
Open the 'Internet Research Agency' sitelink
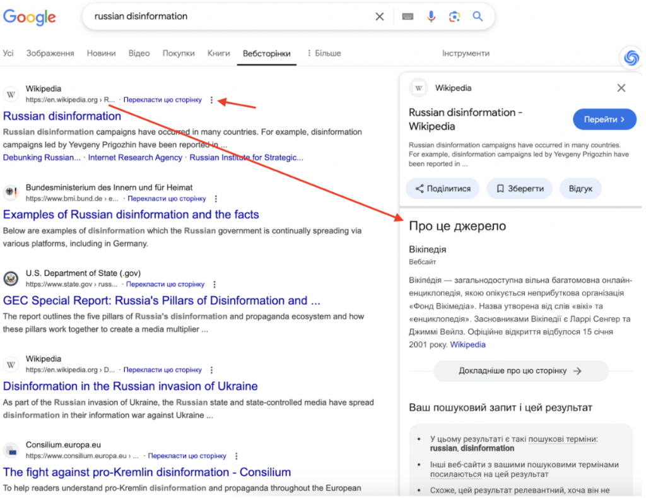[x=135, y=158]
